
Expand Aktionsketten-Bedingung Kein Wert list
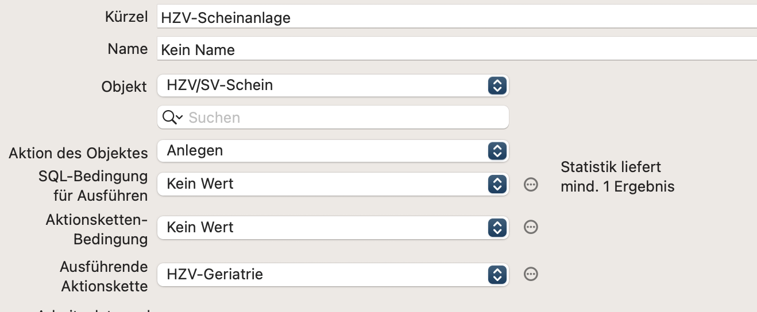pos(333,227)
